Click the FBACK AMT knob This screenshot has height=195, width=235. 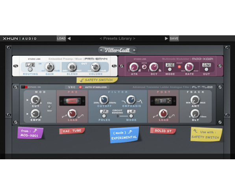(195, 100)
